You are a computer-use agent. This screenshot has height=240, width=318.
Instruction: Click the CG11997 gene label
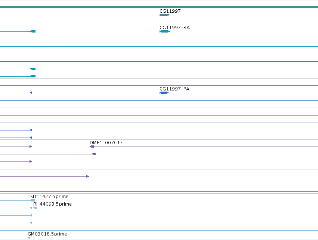(170, 11)
